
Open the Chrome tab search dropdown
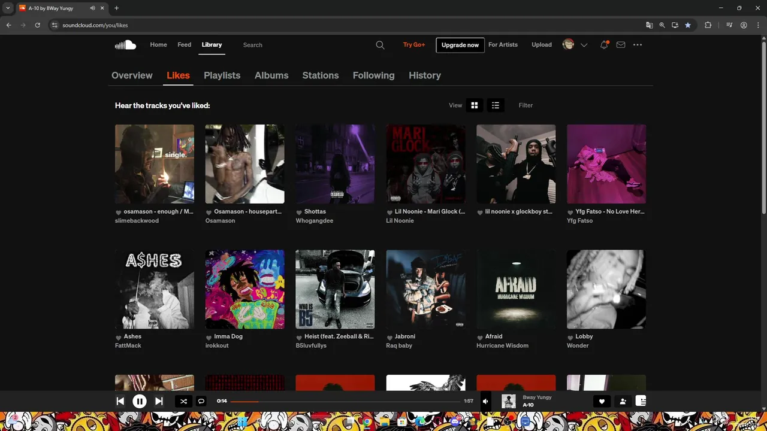click(8, 8)
